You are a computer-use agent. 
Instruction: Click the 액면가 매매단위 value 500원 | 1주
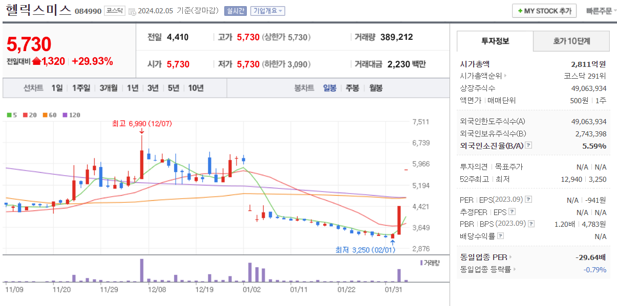588,101
